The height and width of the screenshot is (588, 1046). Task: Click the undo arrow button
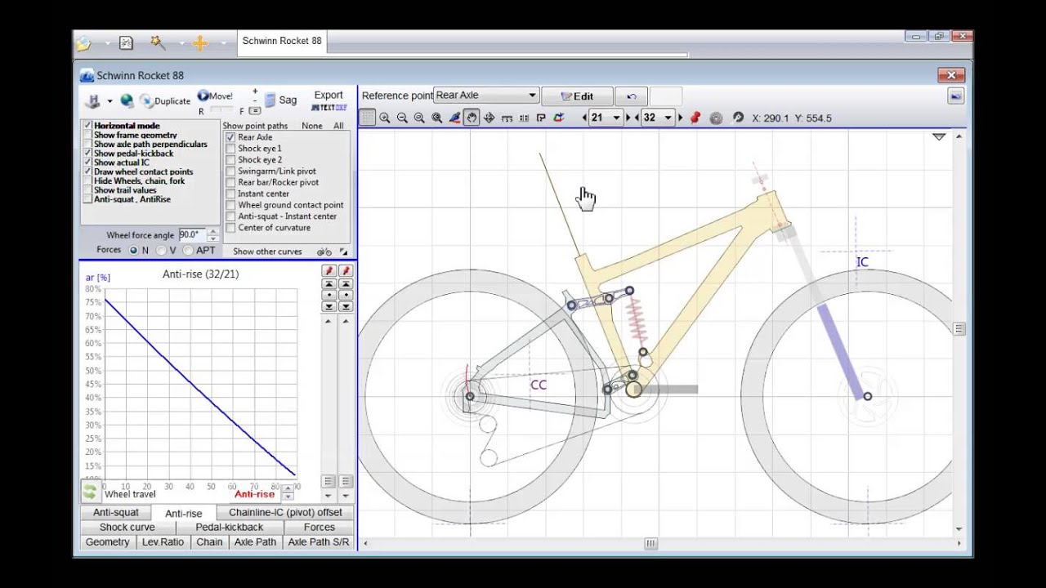(x=631, y=96)
